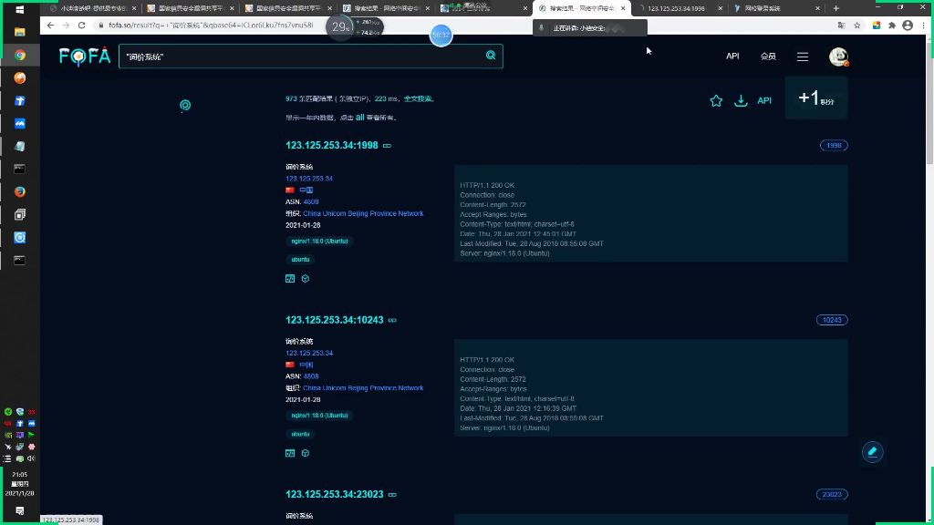
Task: Open China Unicom Beijing link in 10243 result
Action: [x=363, y=387]
